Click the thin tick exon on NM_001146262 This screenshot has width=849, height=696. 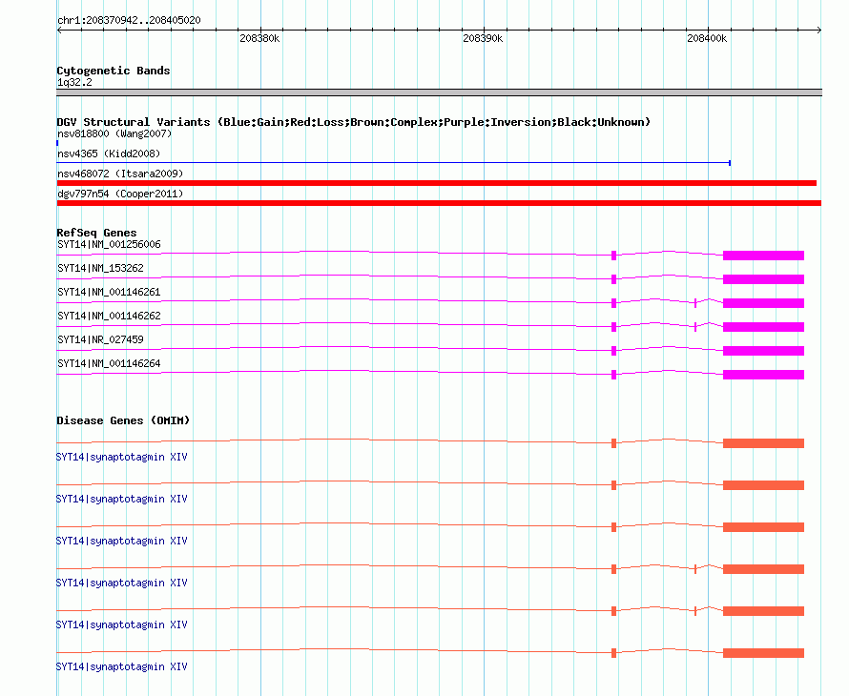[x=695, y=327]
